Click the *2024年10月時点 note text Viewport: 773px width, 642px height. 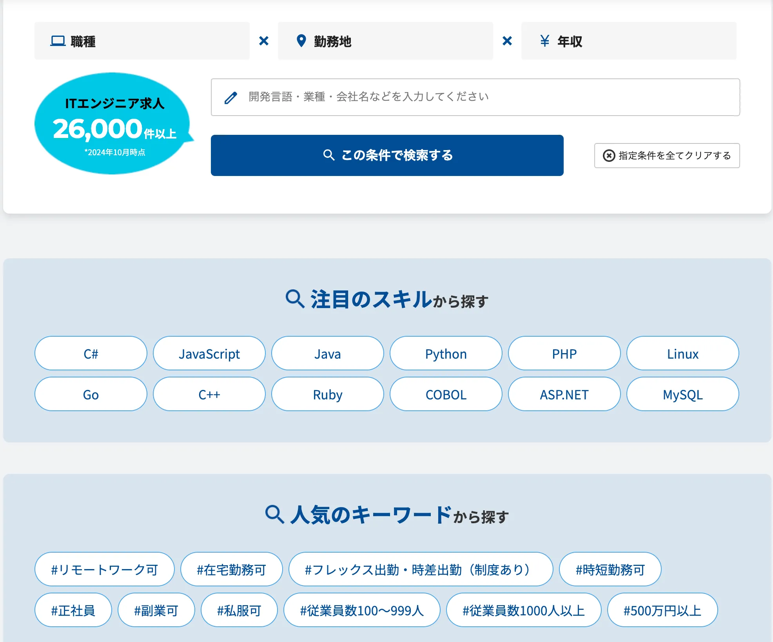(115, 152)
